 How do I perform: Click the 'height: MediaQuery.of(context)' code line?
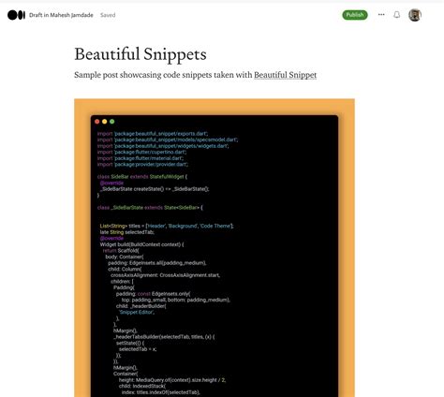172,380
